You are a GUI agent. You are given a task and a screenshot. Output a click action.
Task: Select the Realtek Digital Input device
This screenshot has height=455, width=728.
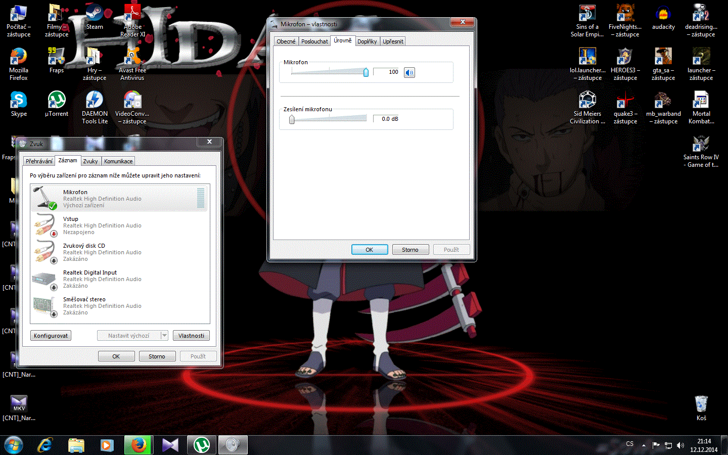[119, 279]
